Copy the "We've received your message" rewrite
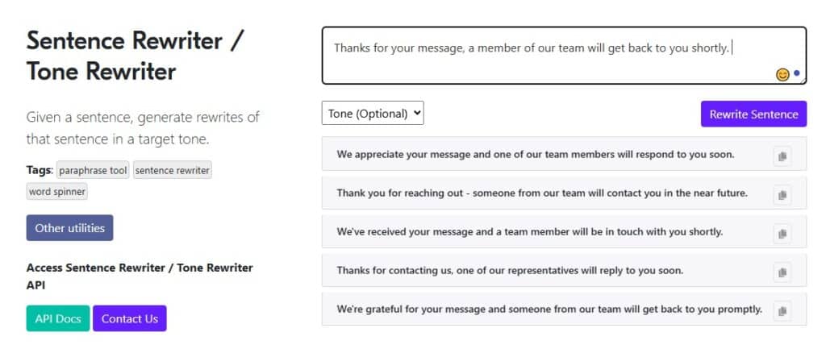The height and width of the screenshot is (349, 826). pos(782,233)
